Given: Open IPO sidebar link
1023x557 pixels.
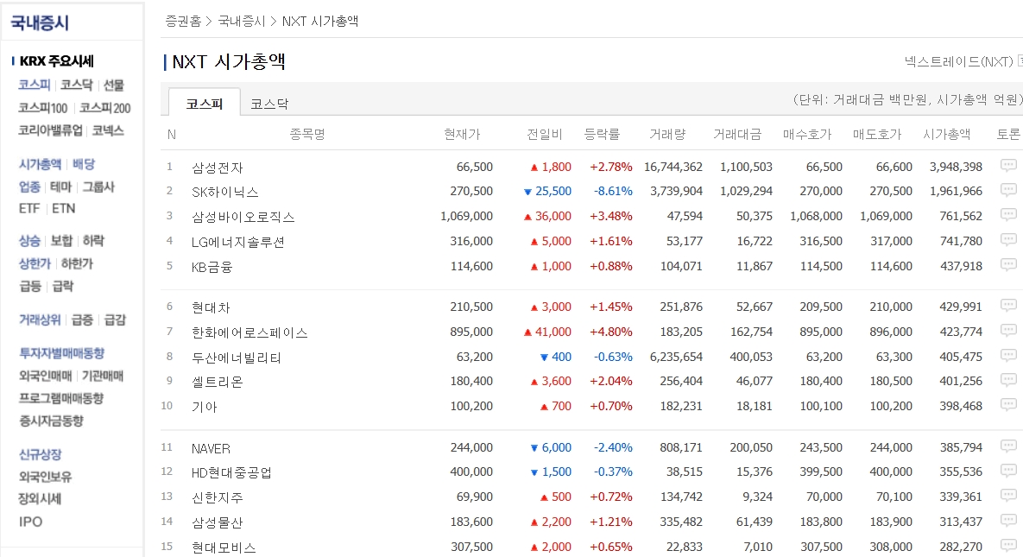Looking at the screenshot, I should tap(31, 522).
